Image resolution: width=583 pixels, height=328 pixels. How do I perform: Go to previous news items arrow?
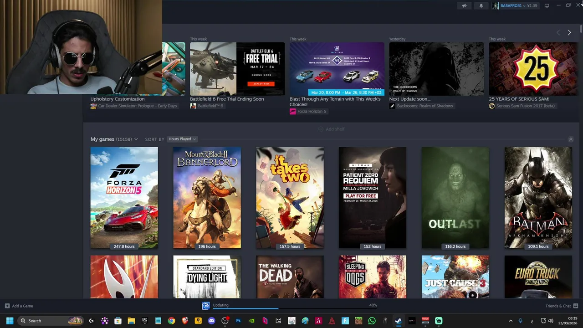point(558,32)
